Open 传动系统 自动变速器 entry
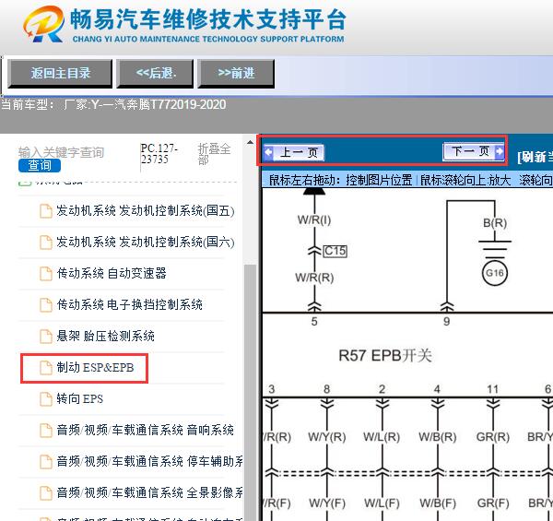553x521 pixels. 112,273
